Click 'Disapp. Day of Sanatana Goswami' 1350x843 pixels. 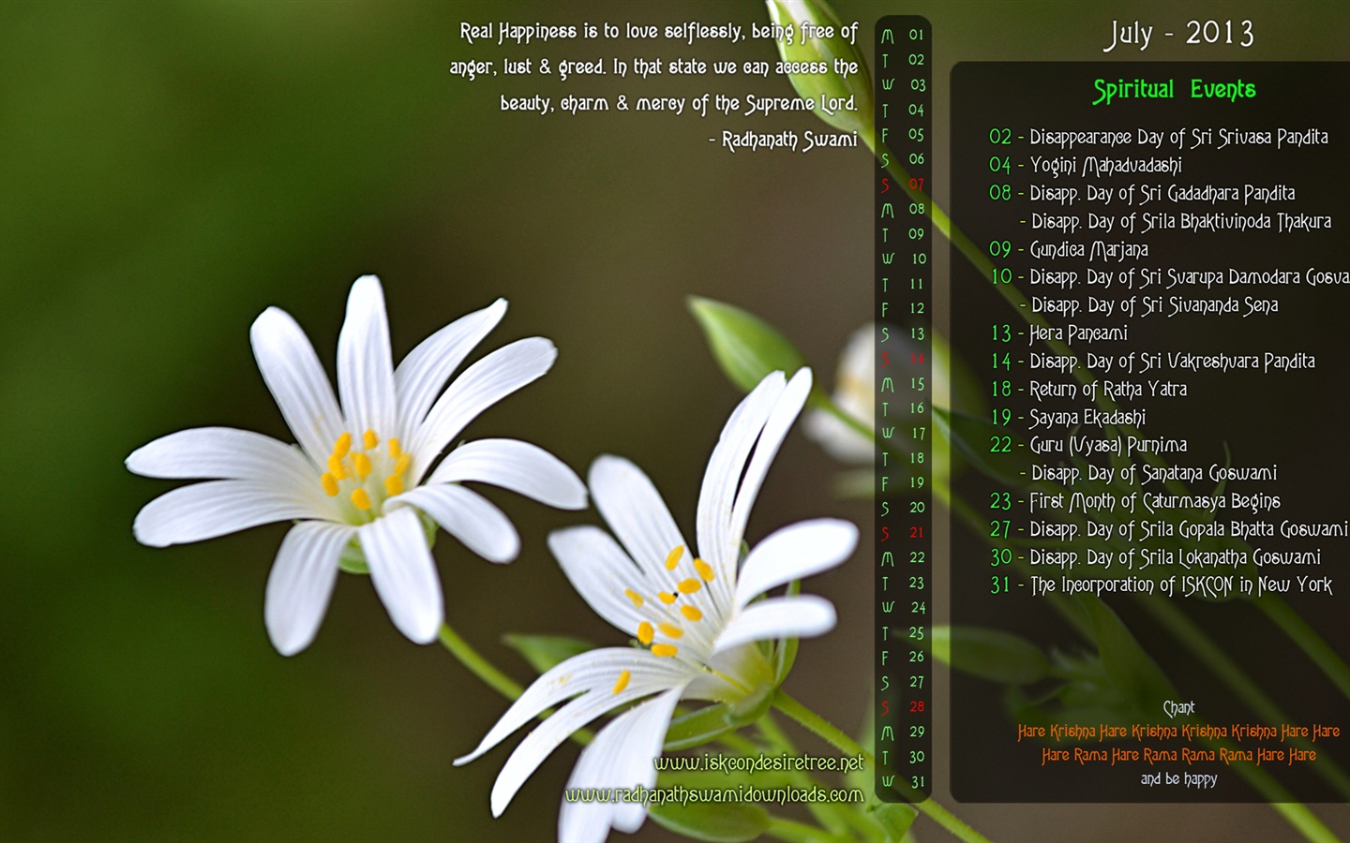click(1154, 473)
